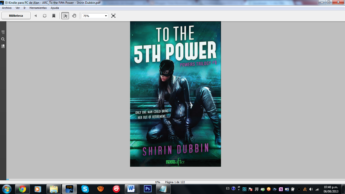Click the sync refresh icon
345x194 pixels.
[45, 16]
